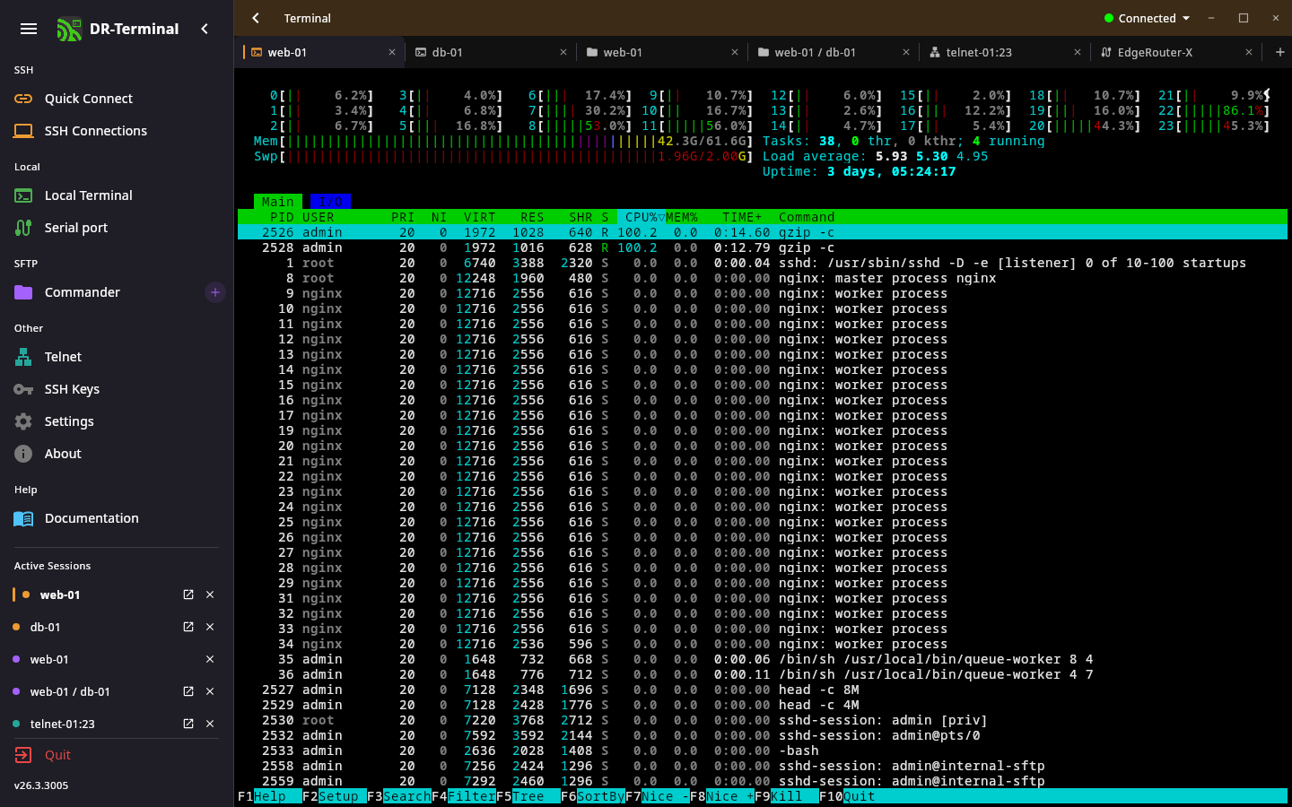Viewport: 1292px width, 807px height.
Task: Pop out db-01 session window
Action: point(188,627)
